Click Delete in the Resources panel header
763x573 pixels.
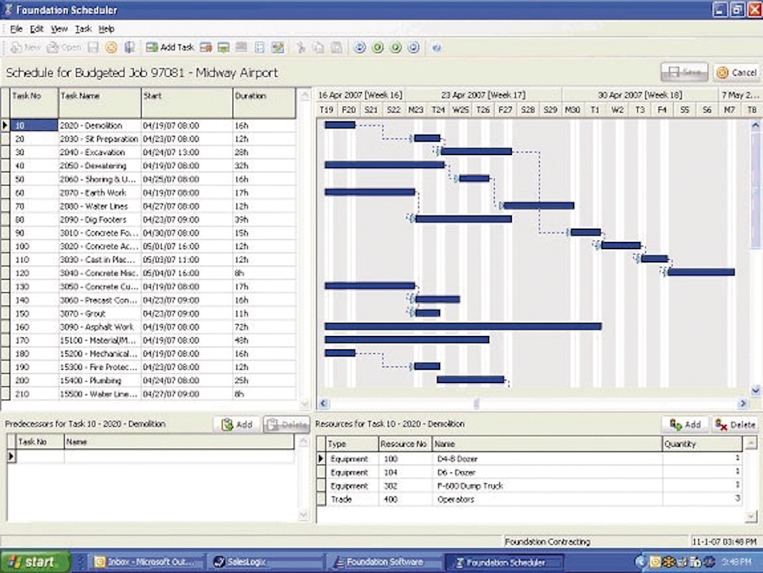coord(735,424)
